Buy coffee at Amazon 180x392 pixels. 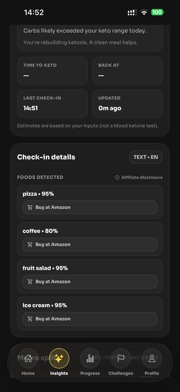[90, 244]
